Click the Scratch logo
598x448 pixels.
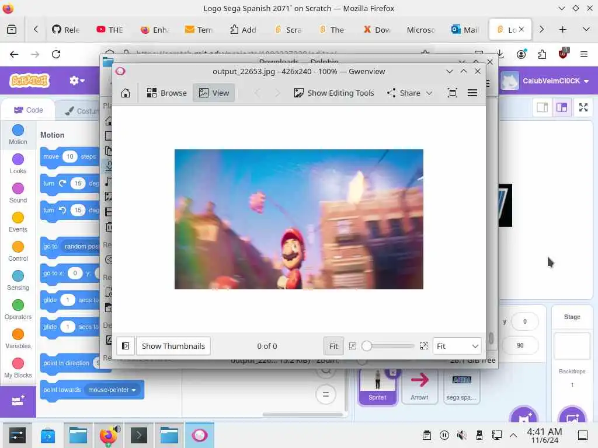click(x=30, y=80)
